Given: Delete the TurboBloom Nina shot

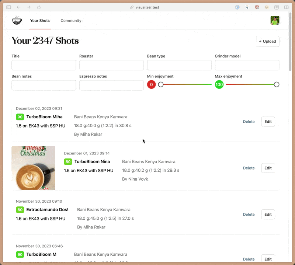Looking at the screenshot, I should coord(249,168).
